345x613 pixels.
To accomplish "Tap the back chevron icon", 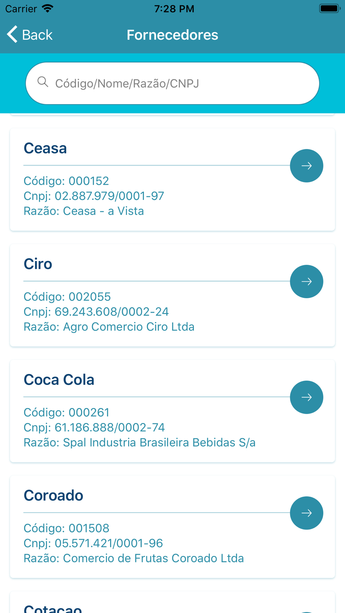I will (12, 34).
